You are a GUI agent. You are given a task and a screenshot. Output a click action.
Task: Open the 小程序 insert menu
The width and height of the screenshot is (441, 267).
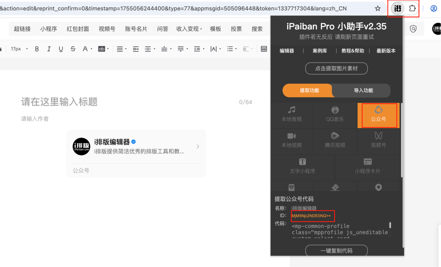48,29
